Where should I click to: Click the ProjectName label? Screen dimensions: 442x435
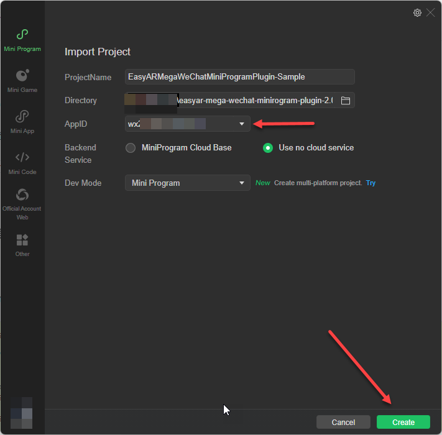point(88,77)
